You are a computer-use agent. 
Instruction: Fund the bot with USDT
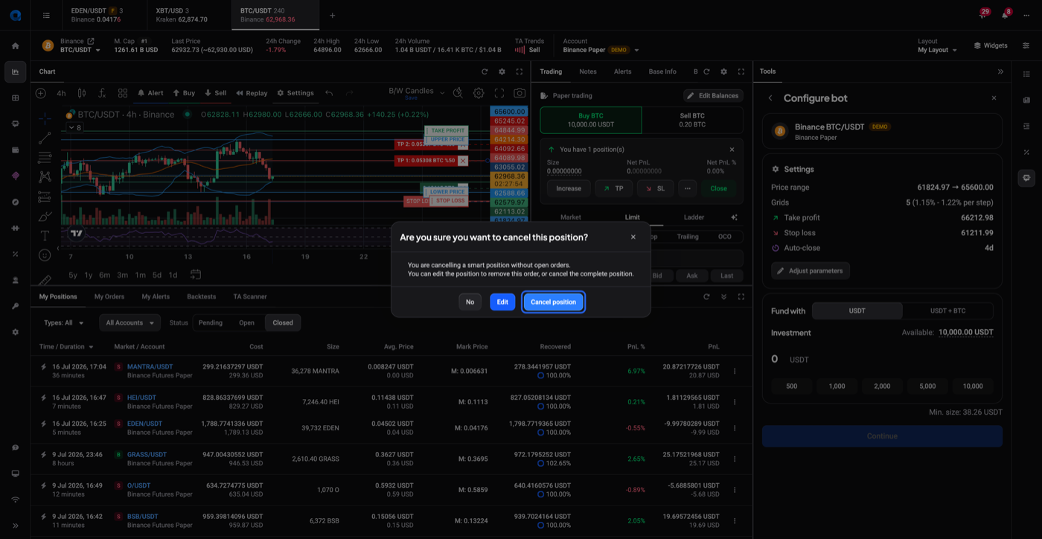(x=857, y=310)
